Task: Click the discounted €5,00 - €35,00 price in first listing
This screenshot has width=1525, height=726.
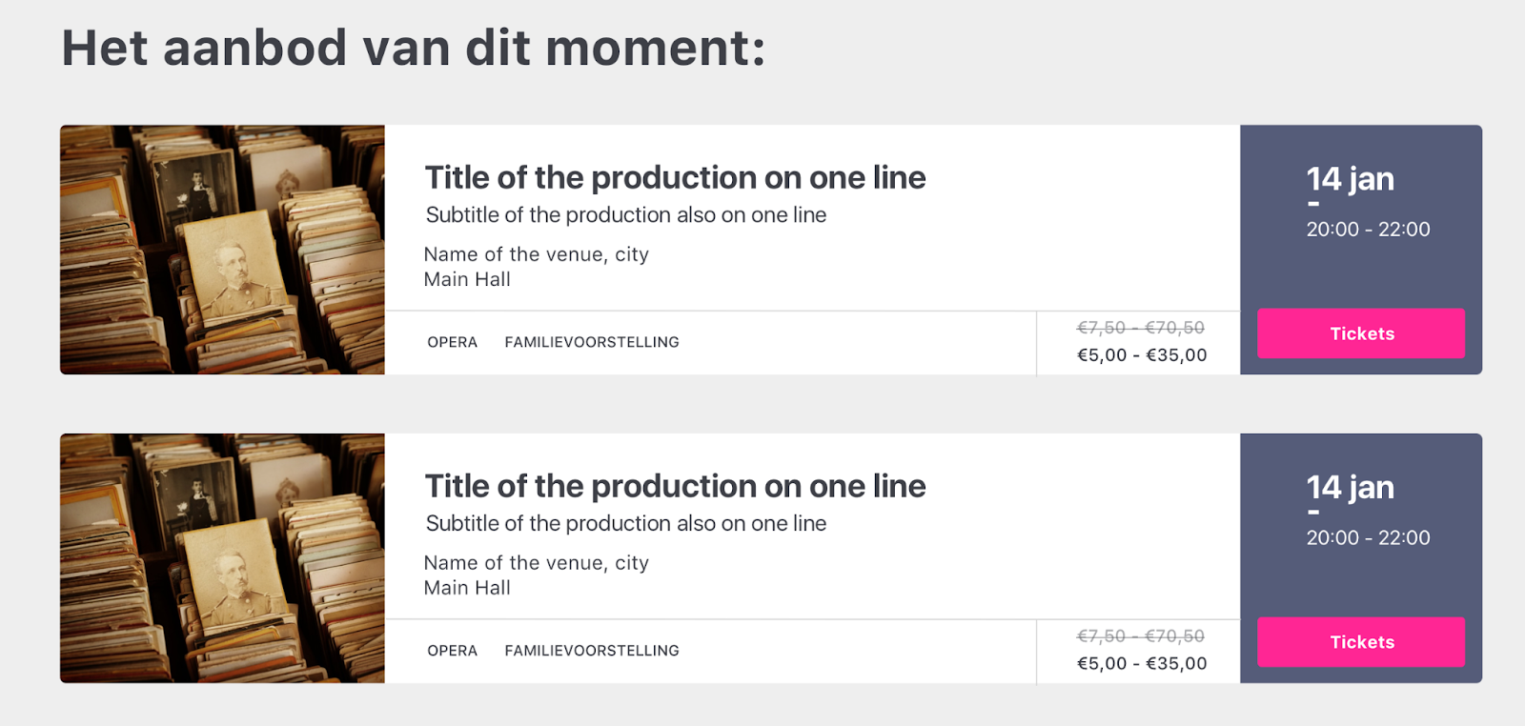Action: pos(1142,355)
